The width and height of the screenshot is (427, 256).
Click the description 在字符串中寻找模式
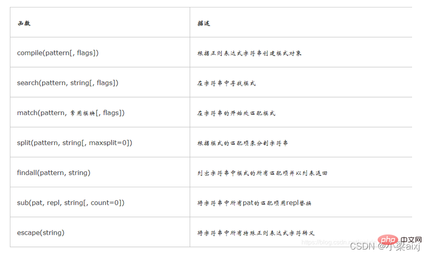[x=226, y=83]
